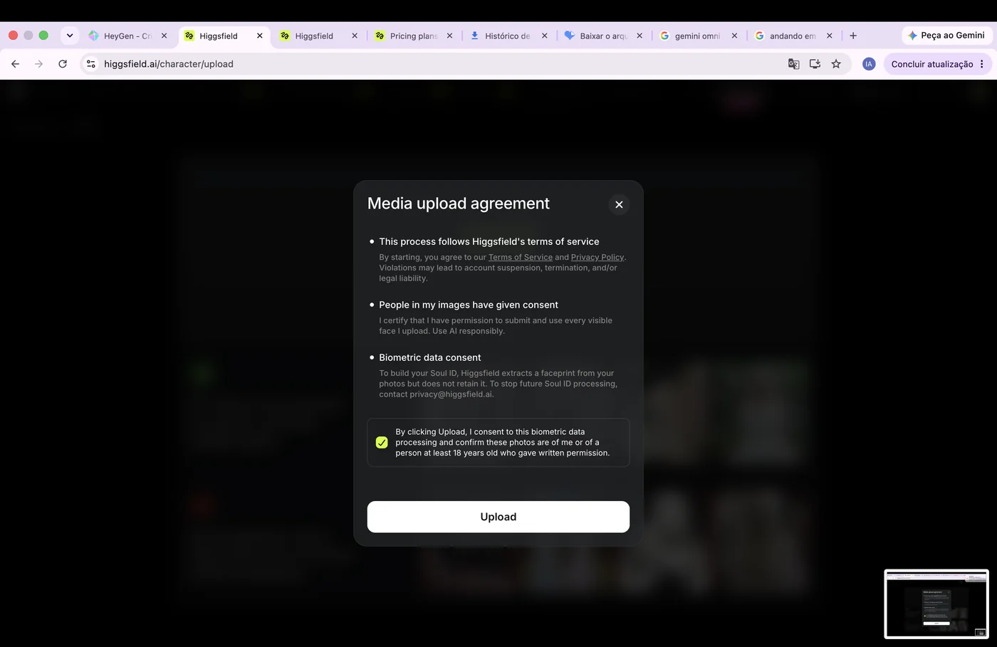Click the 'Biometric data consent' heading
997x647 pixels.
pos(429,357)
